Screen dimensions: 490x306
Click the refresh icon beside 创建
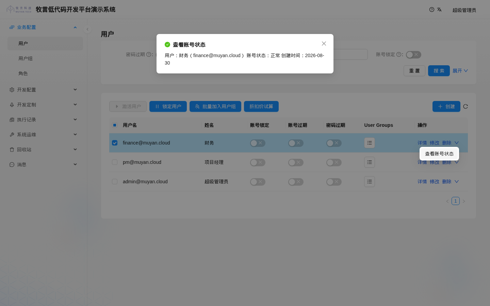tap(465, 106)
